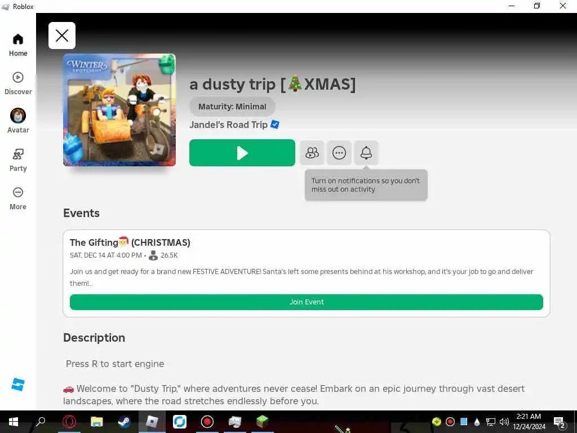The image size is (577, 433).
Task: Click the verified badge beside Jandel's Road Trip
Action: [x=275, y=125]
